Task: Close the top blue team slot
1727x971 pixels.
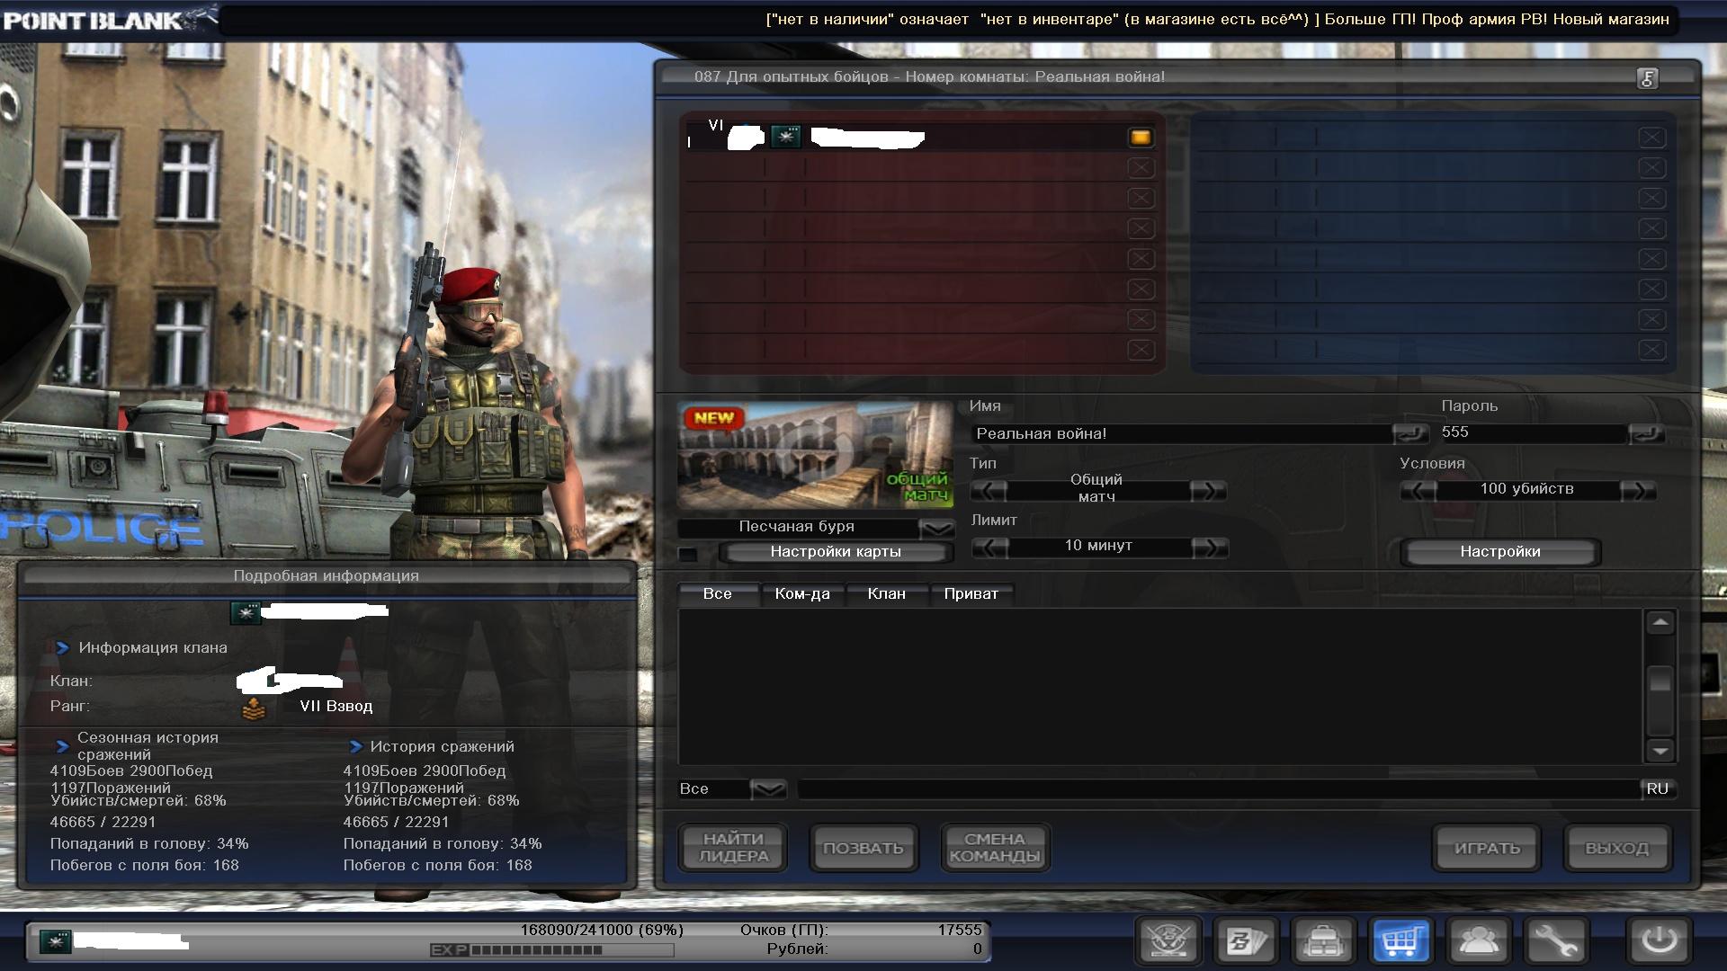Action: click(1651, 138)
